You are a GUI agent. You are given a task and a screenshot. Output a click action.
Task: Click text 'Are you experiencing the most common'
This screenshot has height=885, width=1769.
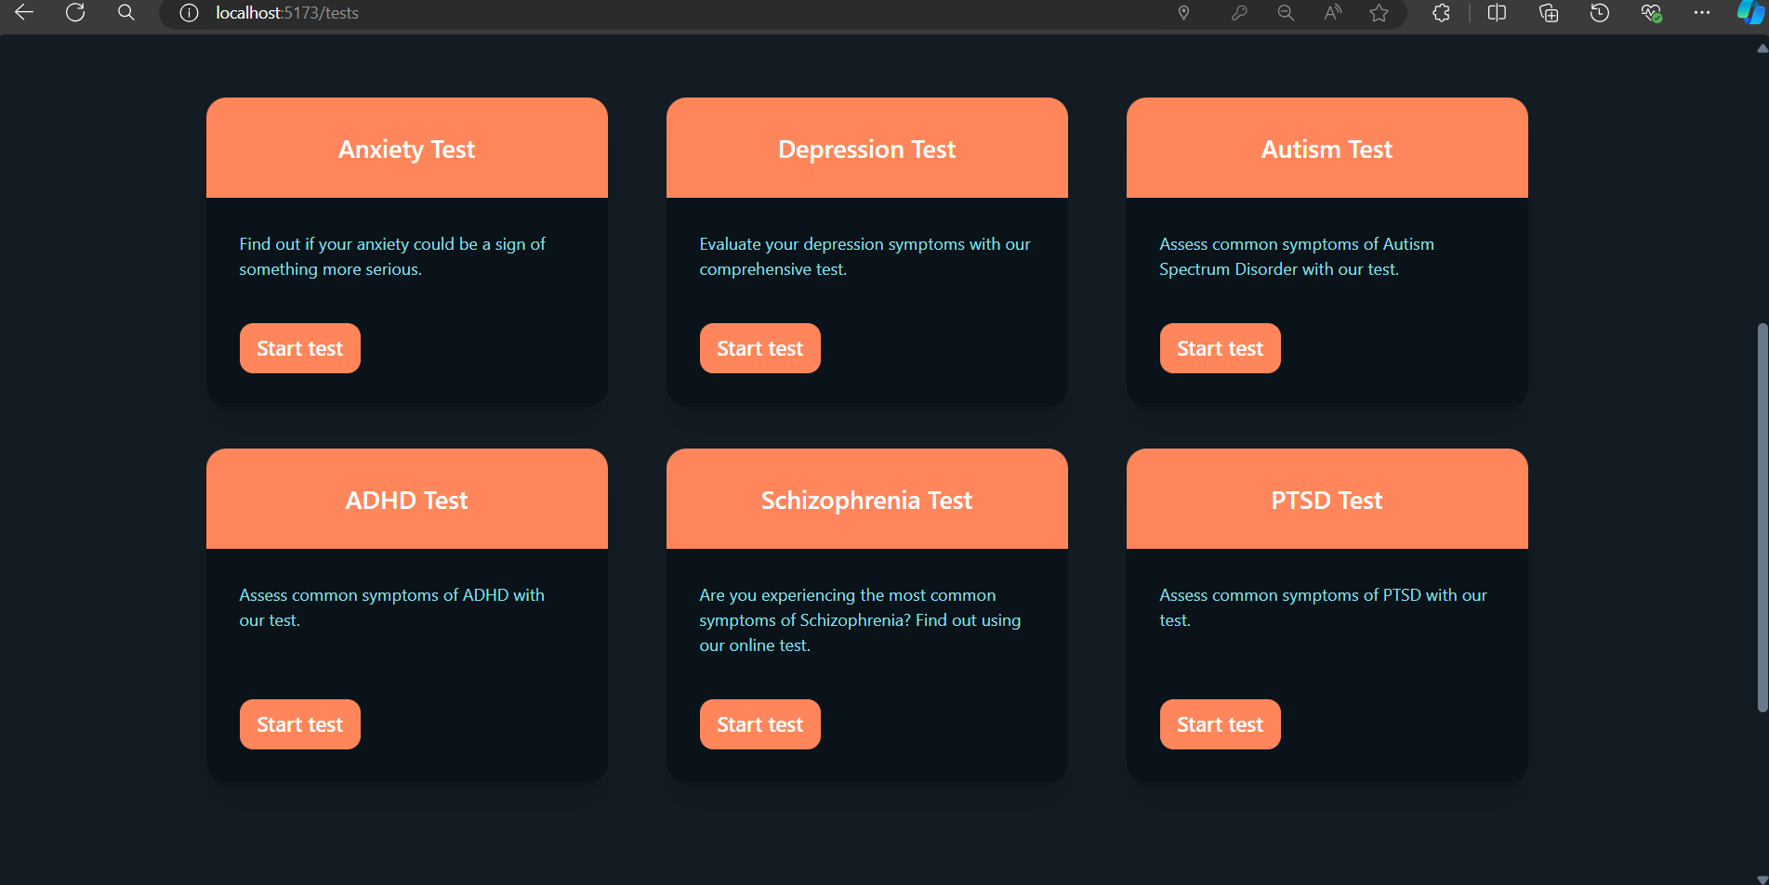tap(847, 595)
